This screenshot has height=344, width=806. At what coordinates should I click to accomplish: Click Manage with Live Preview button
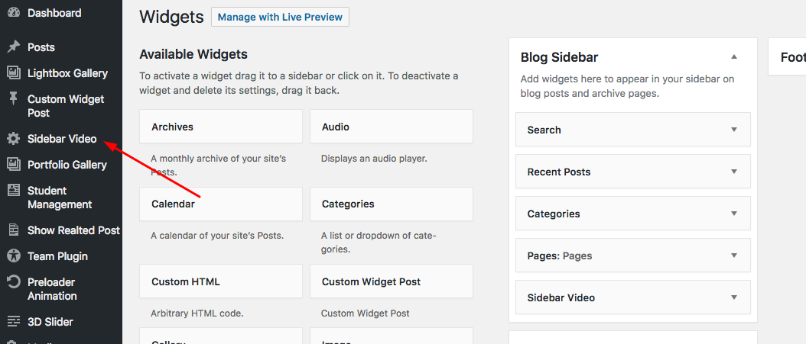coord(280,17)
